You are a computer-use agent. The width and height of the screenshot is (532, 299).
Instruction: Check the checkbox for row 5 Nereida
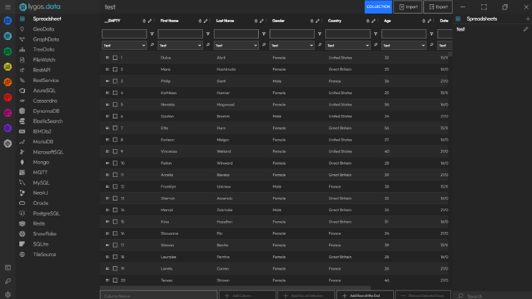pyautogui.click(x=115, y=105)
